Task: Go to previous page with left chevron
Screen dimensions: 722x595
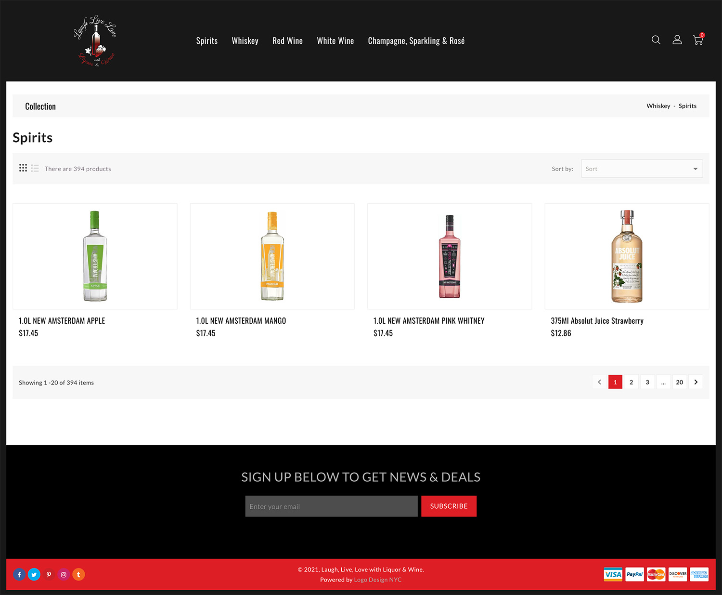Action: pos(599,382)
